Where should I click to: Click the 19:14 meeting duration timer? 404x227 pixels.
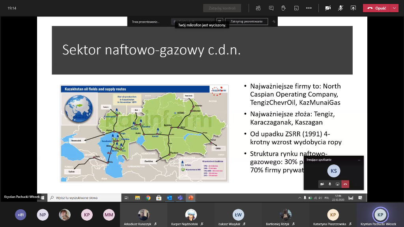[12, 8]
